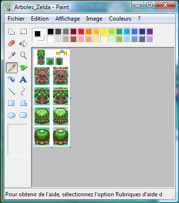
Task: Choose the rectangular selection tool
Action: 23,32
